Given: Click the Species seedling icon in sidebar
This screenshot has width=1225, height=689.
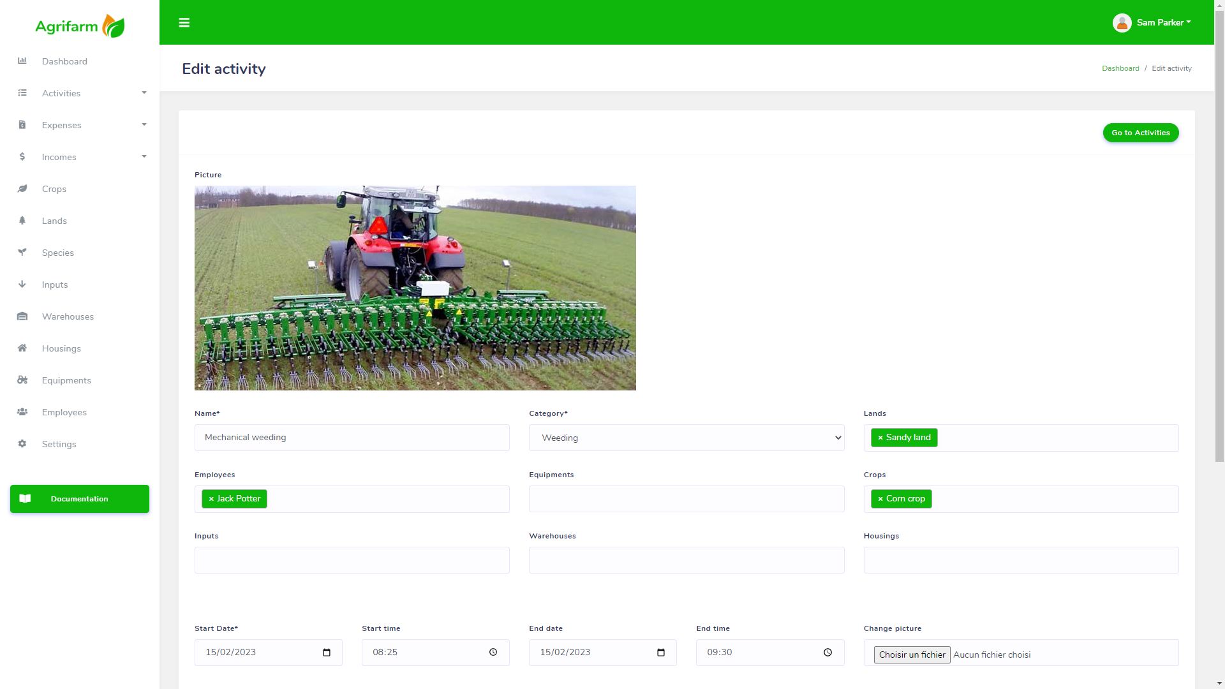Looking at the screenshot, I should coord(22,253).
